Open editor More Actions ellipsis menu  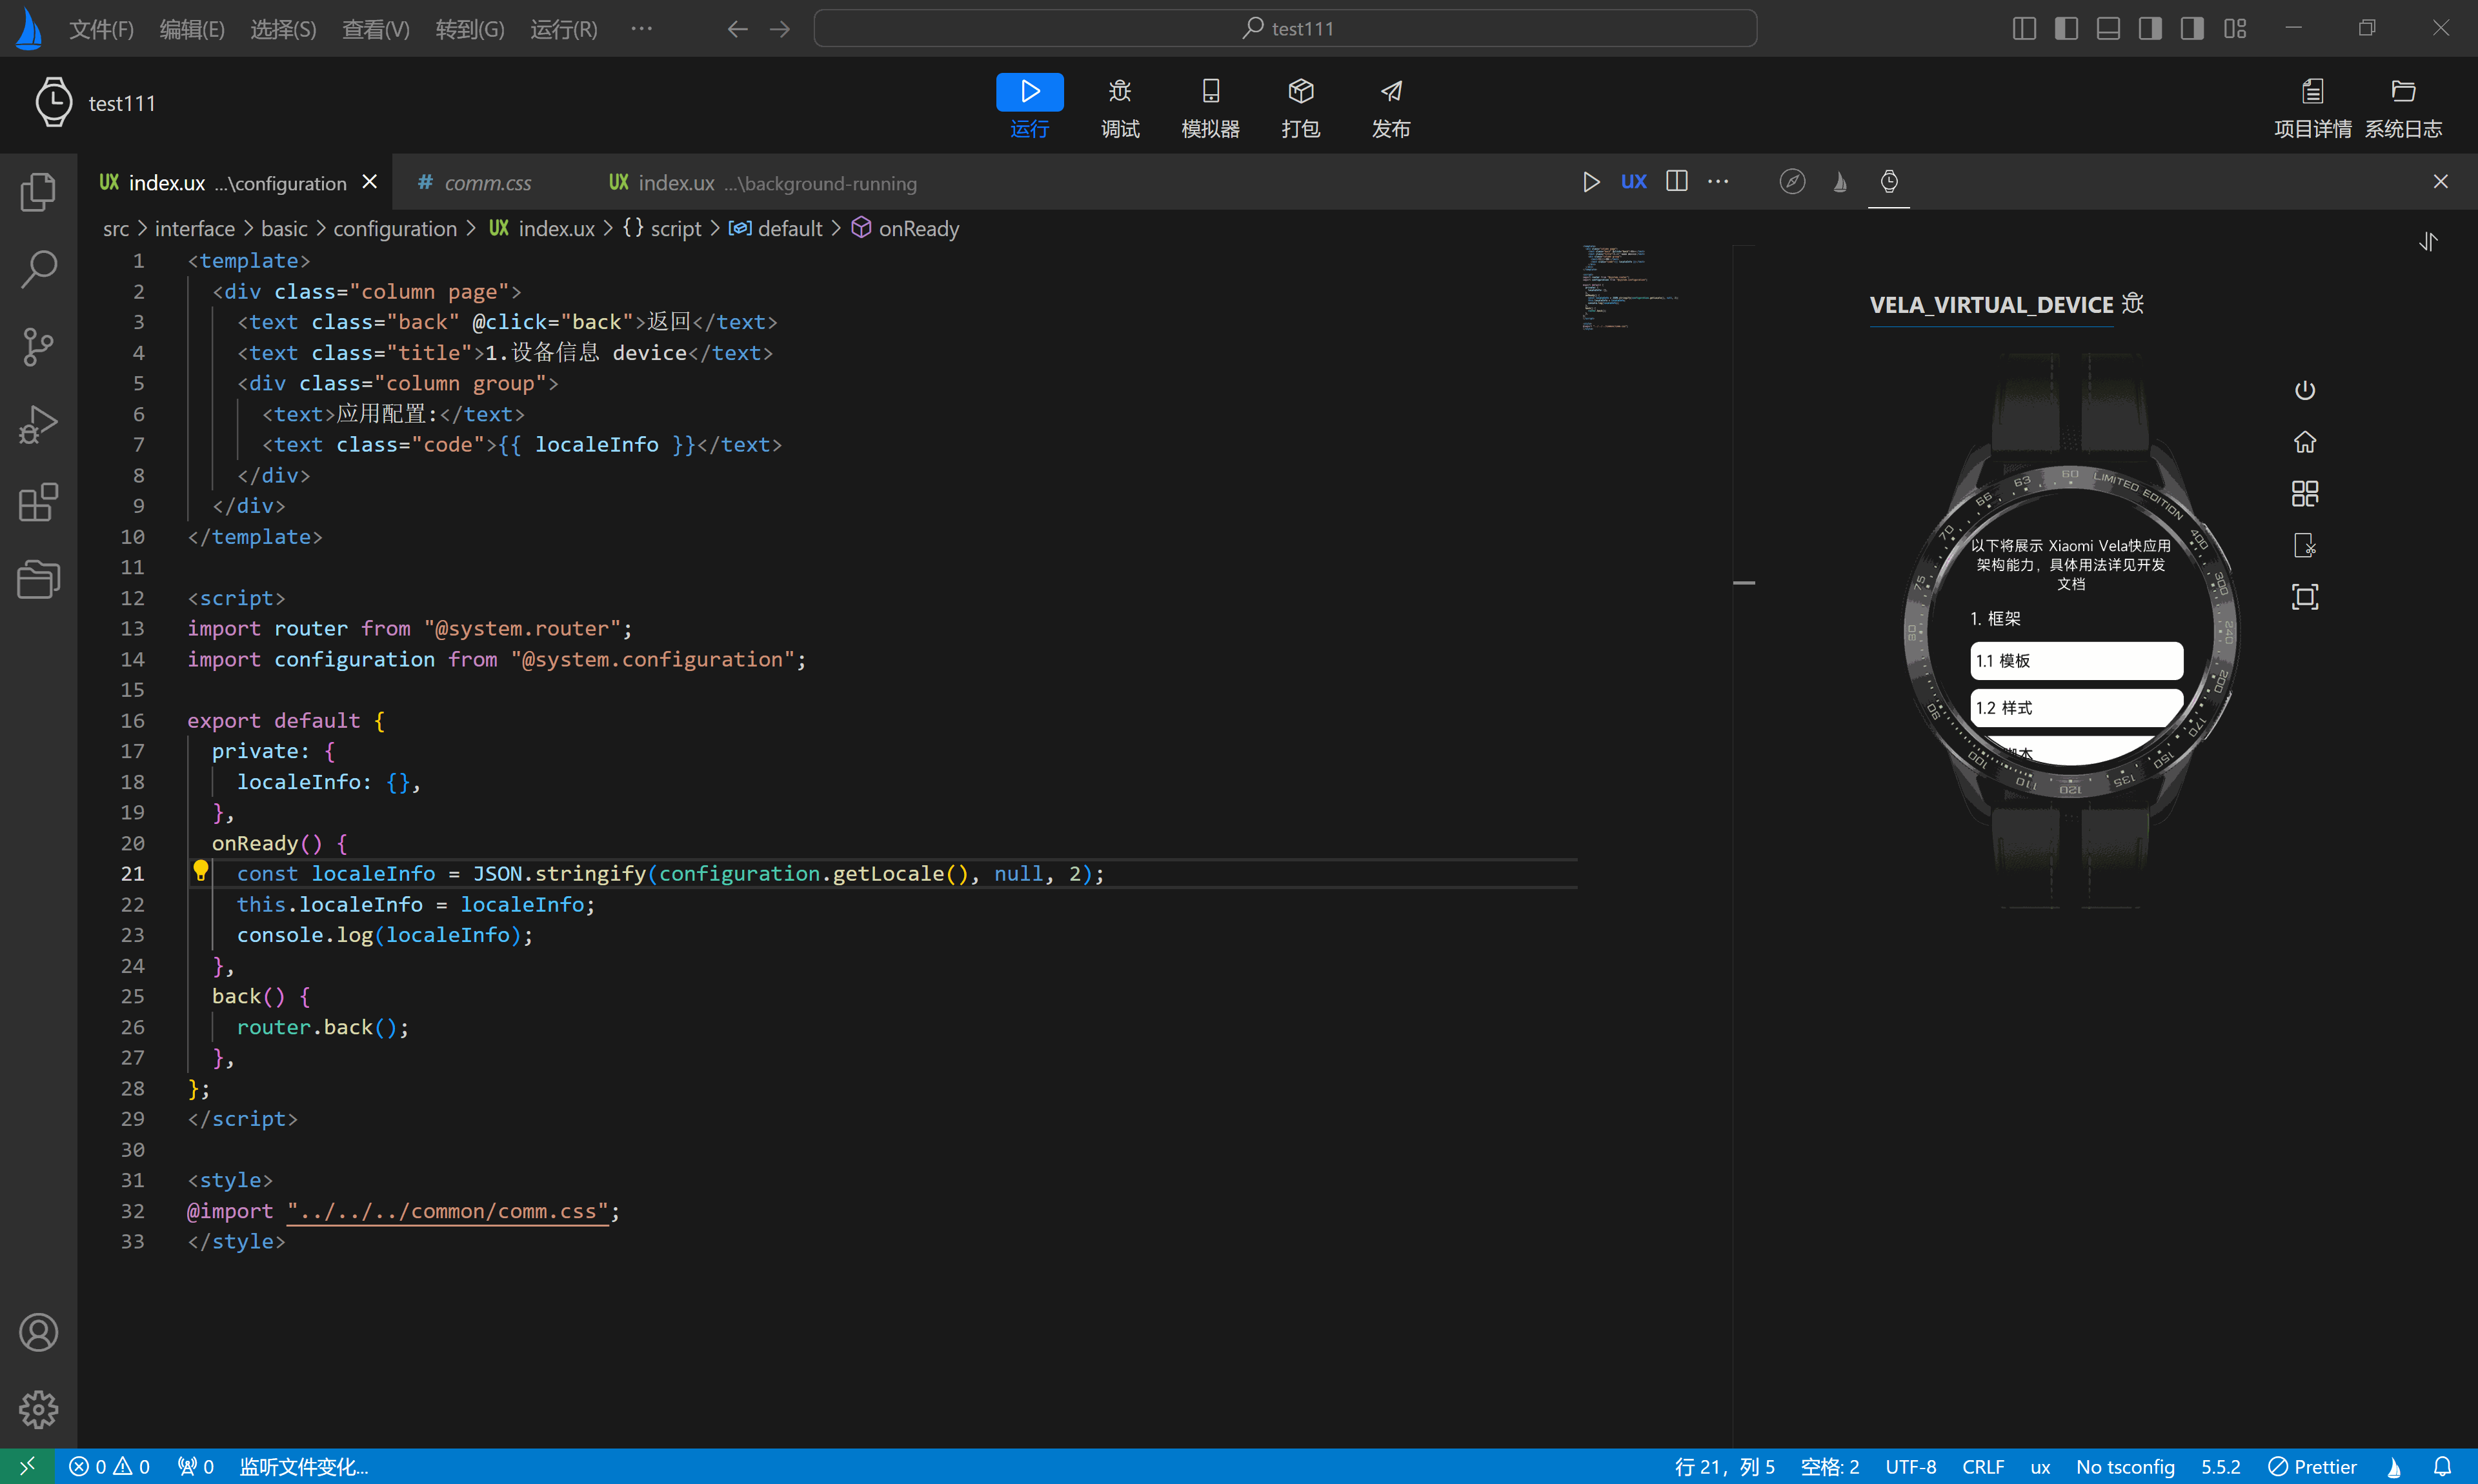(1718, 181)
